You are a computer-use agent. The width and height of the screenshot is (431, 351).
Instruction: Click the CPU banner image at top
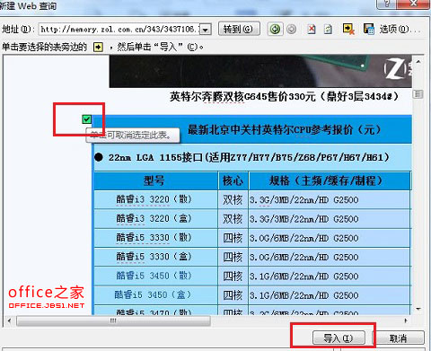tap(260, 72)
